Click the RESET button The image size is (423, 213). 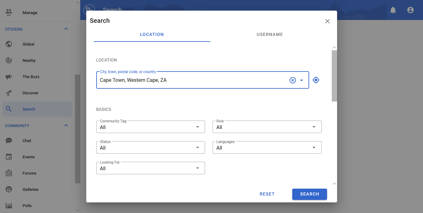pos(267,194)
